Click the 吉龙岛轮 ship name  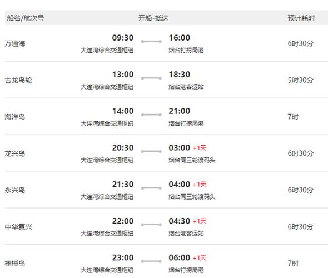pos(18,80)
